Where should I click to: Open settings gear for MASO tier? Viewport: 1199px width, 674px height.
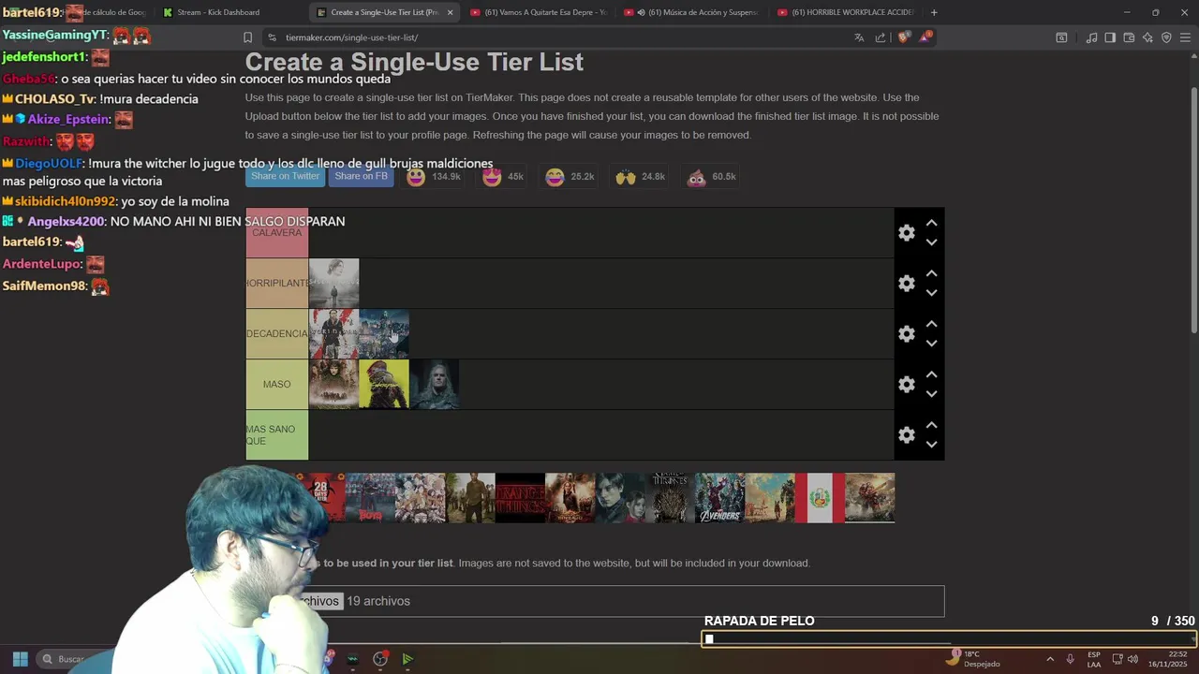point(906,385)
